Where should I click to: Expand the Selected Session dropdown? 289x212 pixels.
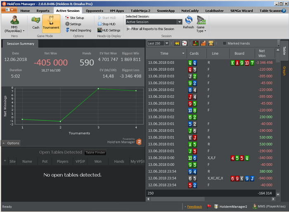point(179,22)
